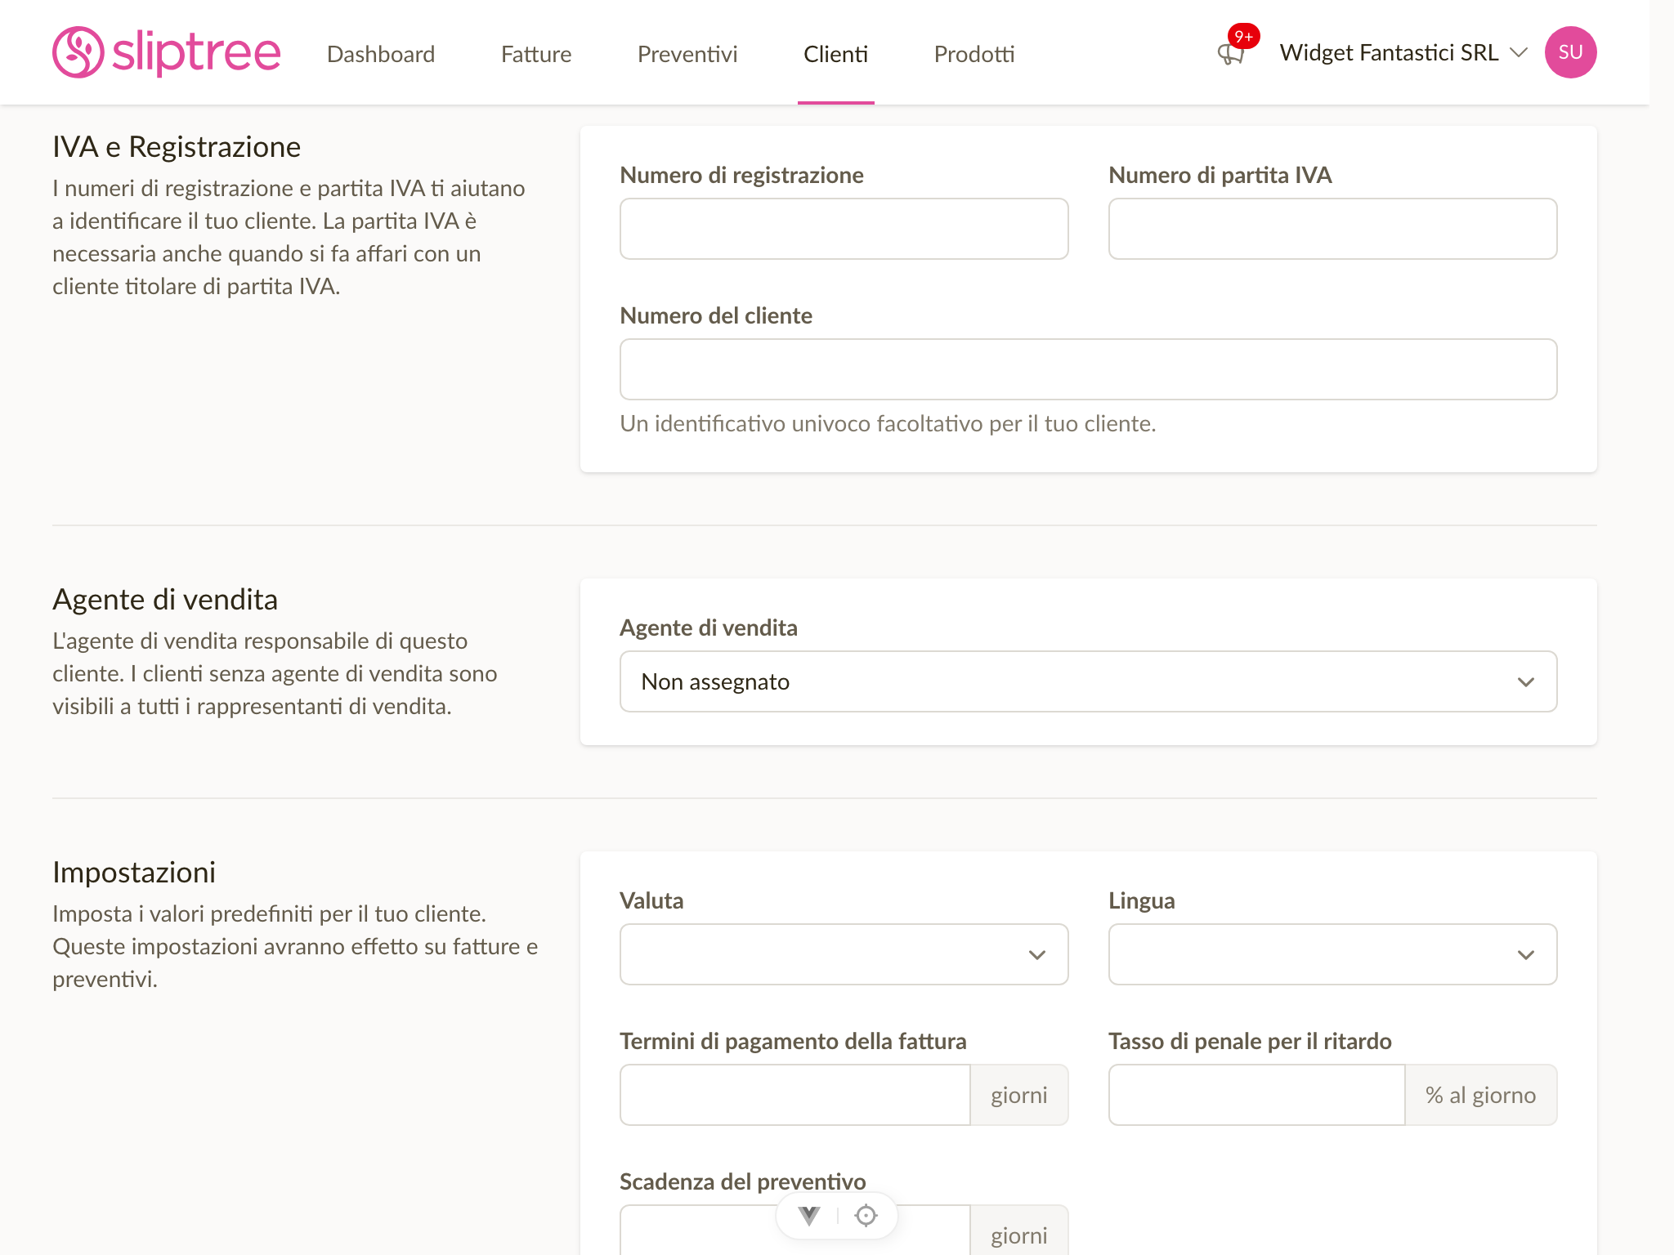Image resolution: width=1674 pixels, height=1255 pixels.
Task: Switch to the Fatture tab
Action: (x=536, y=54)
